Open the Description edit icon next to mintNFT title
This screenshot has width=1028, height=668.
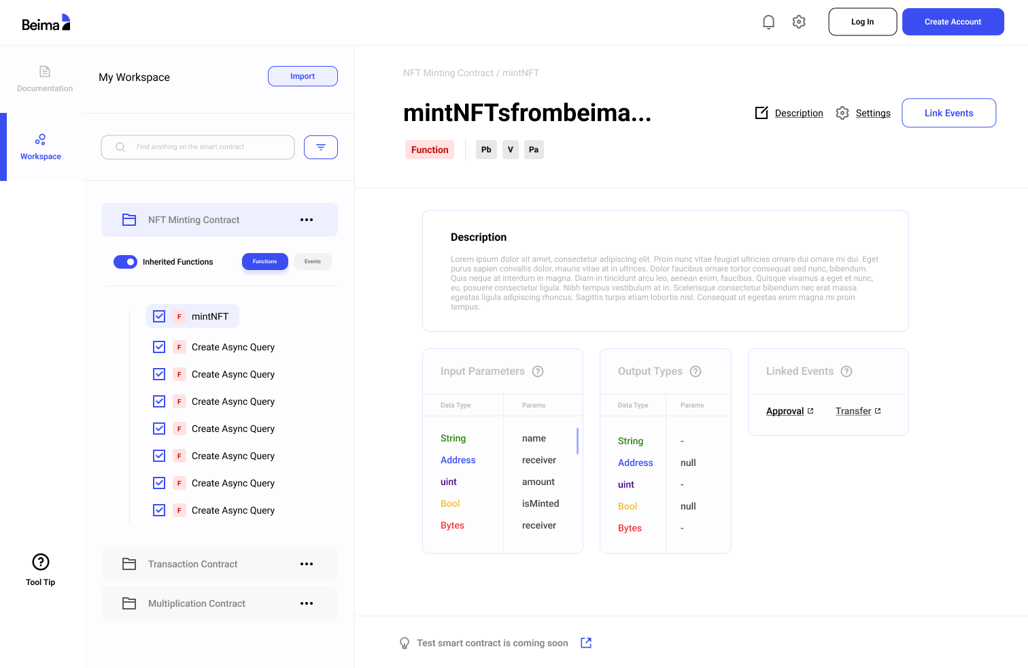click(761, 113)
